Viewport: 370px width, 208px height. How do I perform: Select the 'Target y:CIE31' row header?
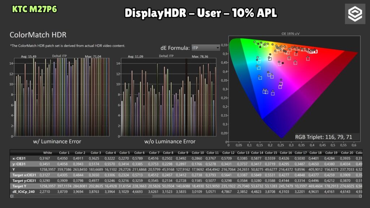pyautogui.click(x=24, y=181)
